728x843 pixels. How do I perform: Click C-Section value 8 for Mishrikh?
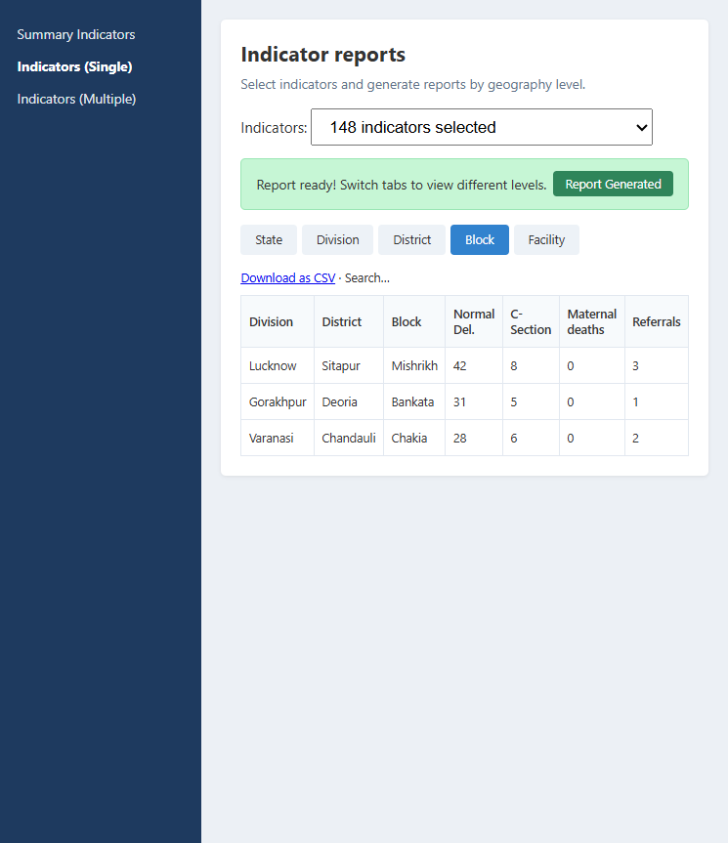(531, 365)
